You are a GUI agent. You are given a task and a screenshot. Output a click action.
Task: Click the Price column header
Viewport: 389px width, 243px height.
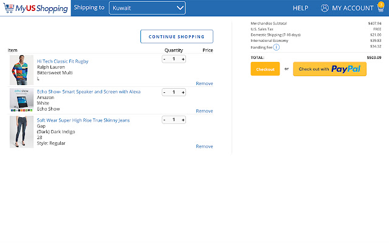pos(208,50)
